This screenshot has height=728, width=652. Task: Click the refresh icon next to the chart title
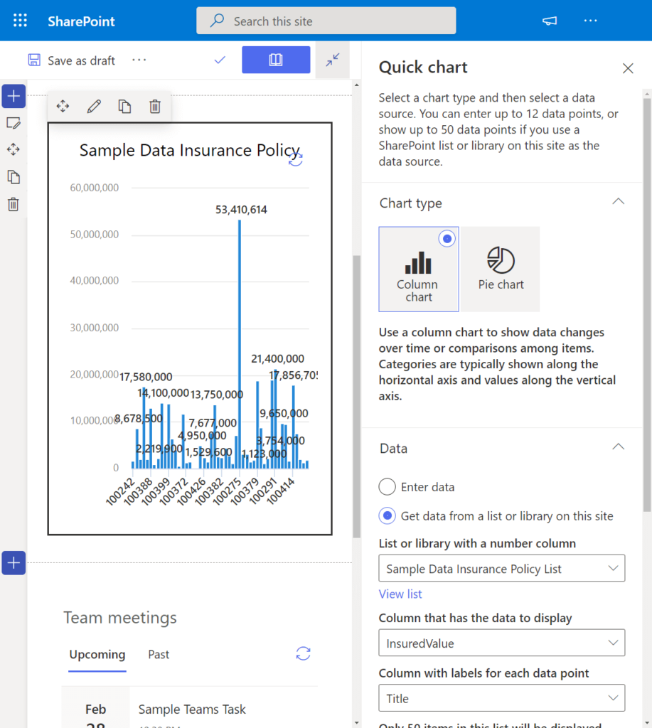[x=295, y=159]
